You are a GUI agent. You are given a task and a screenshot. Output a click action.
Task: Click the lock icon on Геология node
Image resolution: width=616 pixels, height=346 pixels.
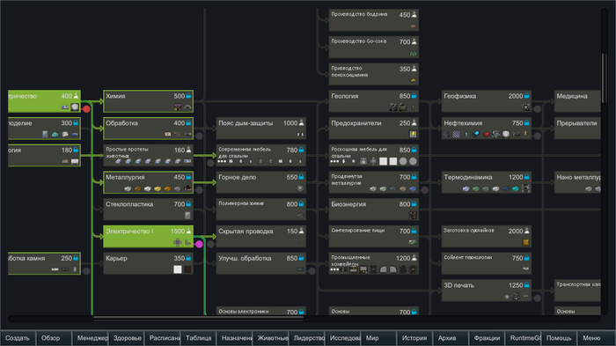(414, 96)
